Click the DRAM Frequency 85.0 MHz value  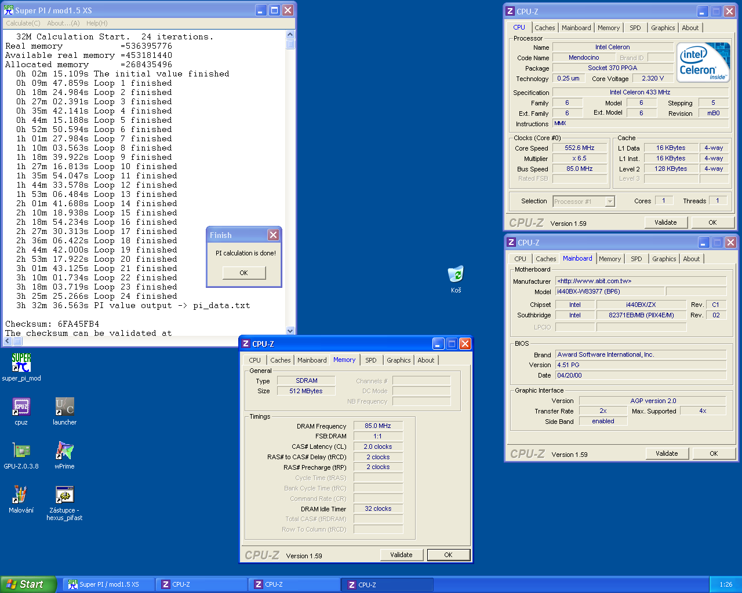tap(378, 426)
